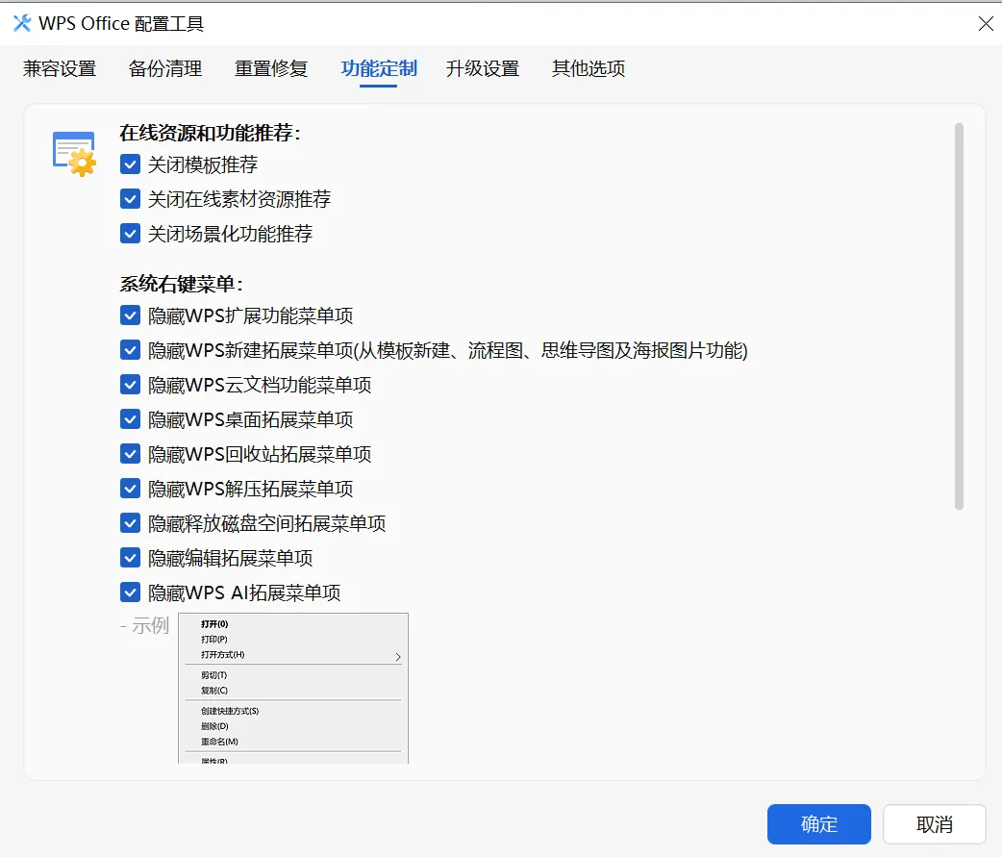Toggle 关闭场景化功能推荐 checkbox
The width and height of the screenshot is (1002, 857).
point(131,234)
